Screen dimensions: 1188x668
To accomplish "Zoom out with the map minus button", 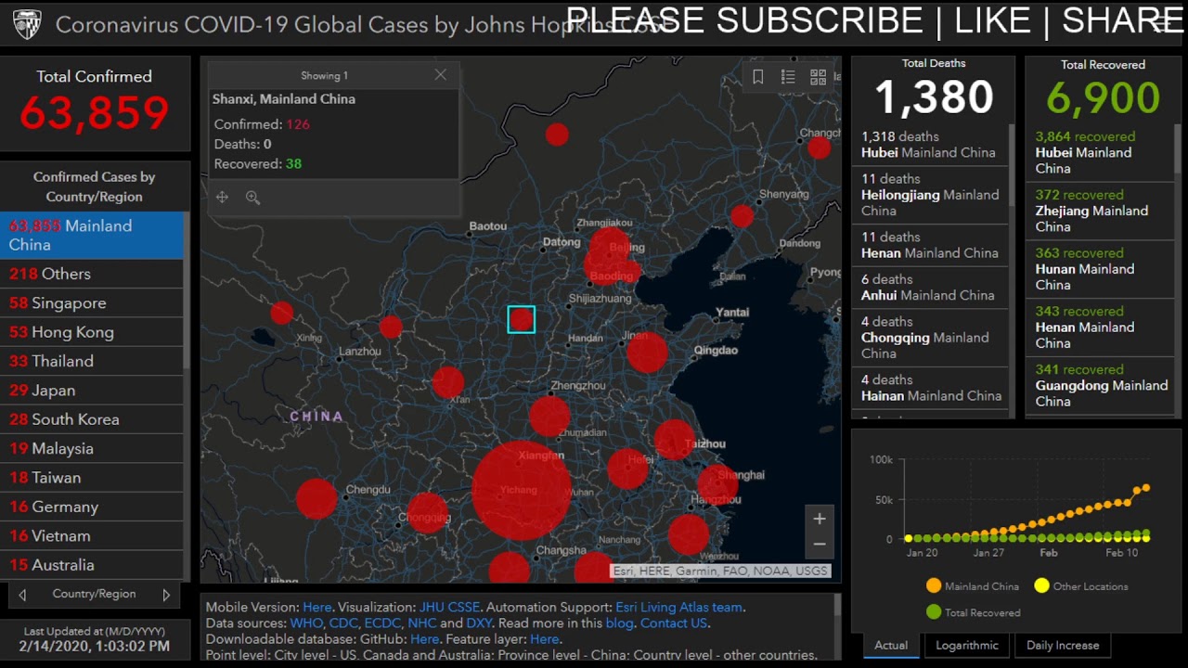I will click(x=820, y=545).
